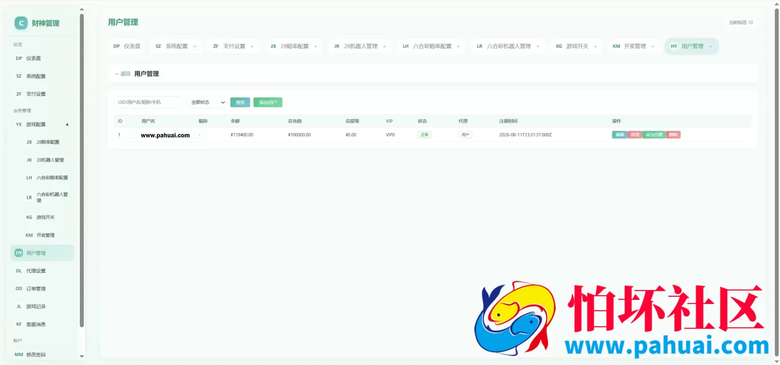This screenshot has width=780, height=365.
Task: Close the 支付设置 tab
Action: click(252, 47)
